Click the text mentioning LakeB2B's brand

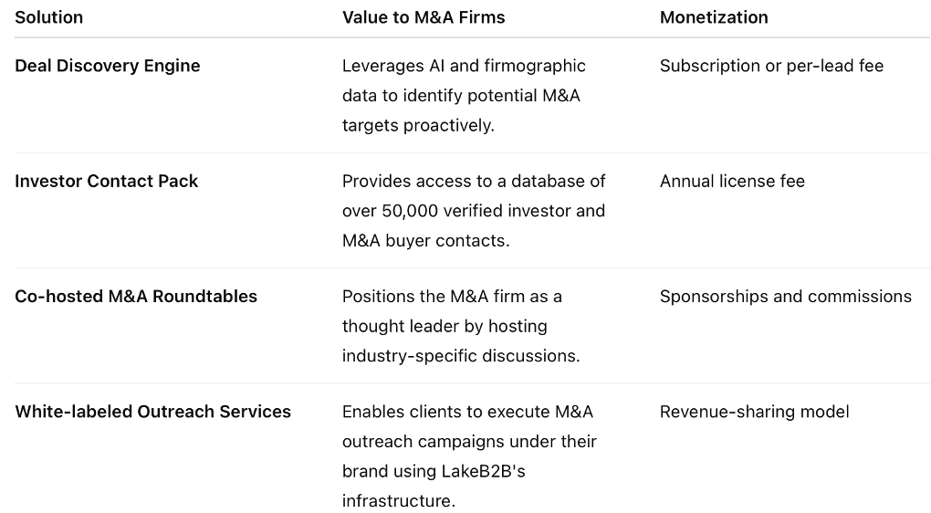[x=434, y=470]
